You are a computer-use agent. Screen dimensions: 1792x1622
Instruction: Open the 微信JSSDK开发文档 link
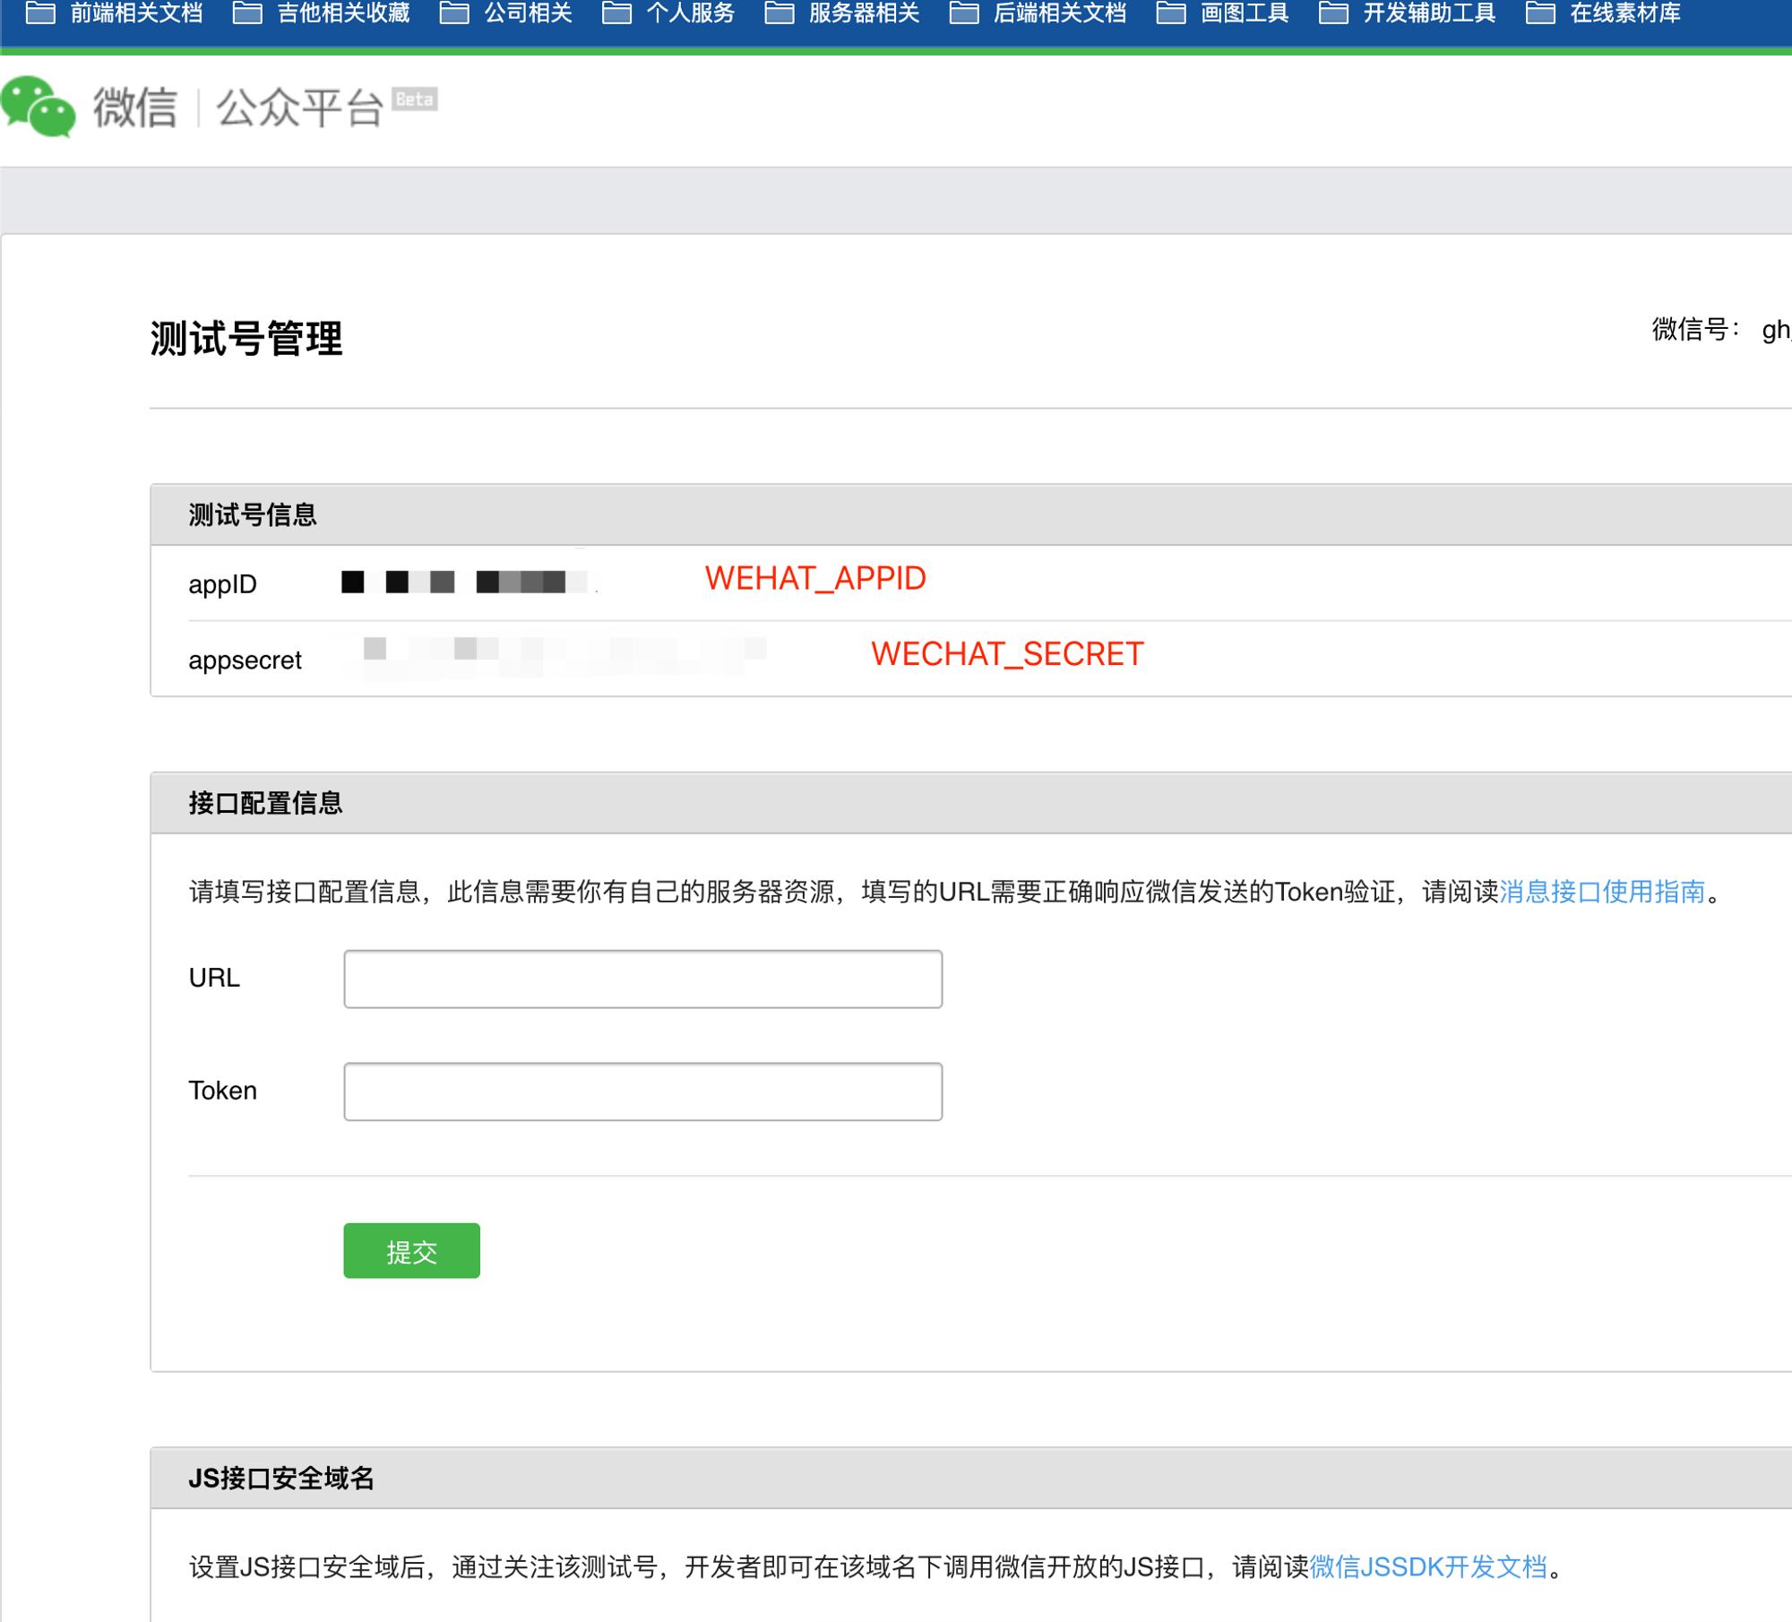pos(1429,1566)
